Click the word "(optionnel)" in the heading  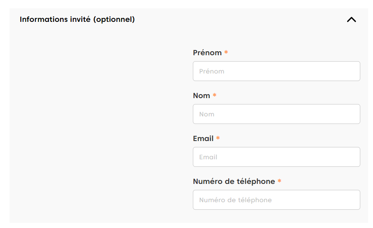tap(114, 19)
